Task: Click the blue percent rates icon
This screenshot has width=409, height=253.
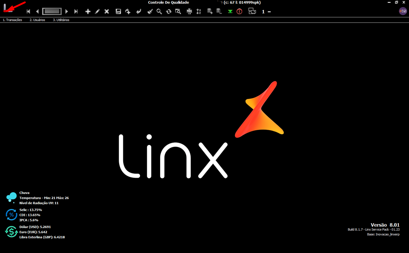Action: pyautogui.click(x=11, y=215)
